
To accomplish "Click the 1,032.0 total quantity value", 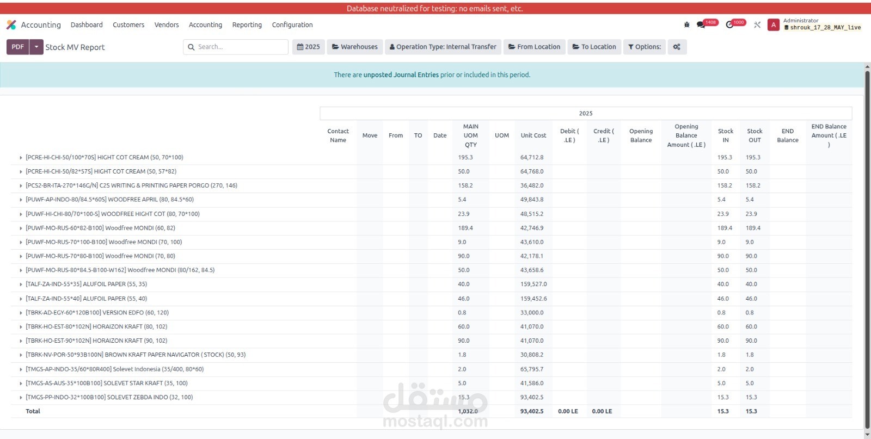I will [x=468, y=411].
